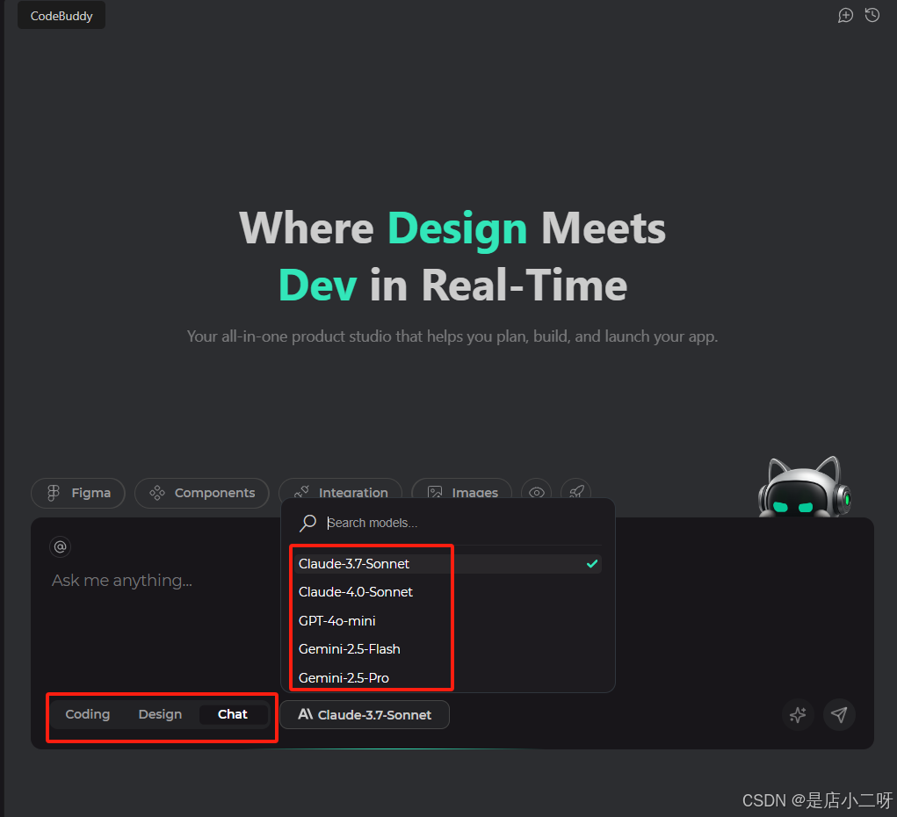Choose GPT-4o-mini model

tap(447, 621)
